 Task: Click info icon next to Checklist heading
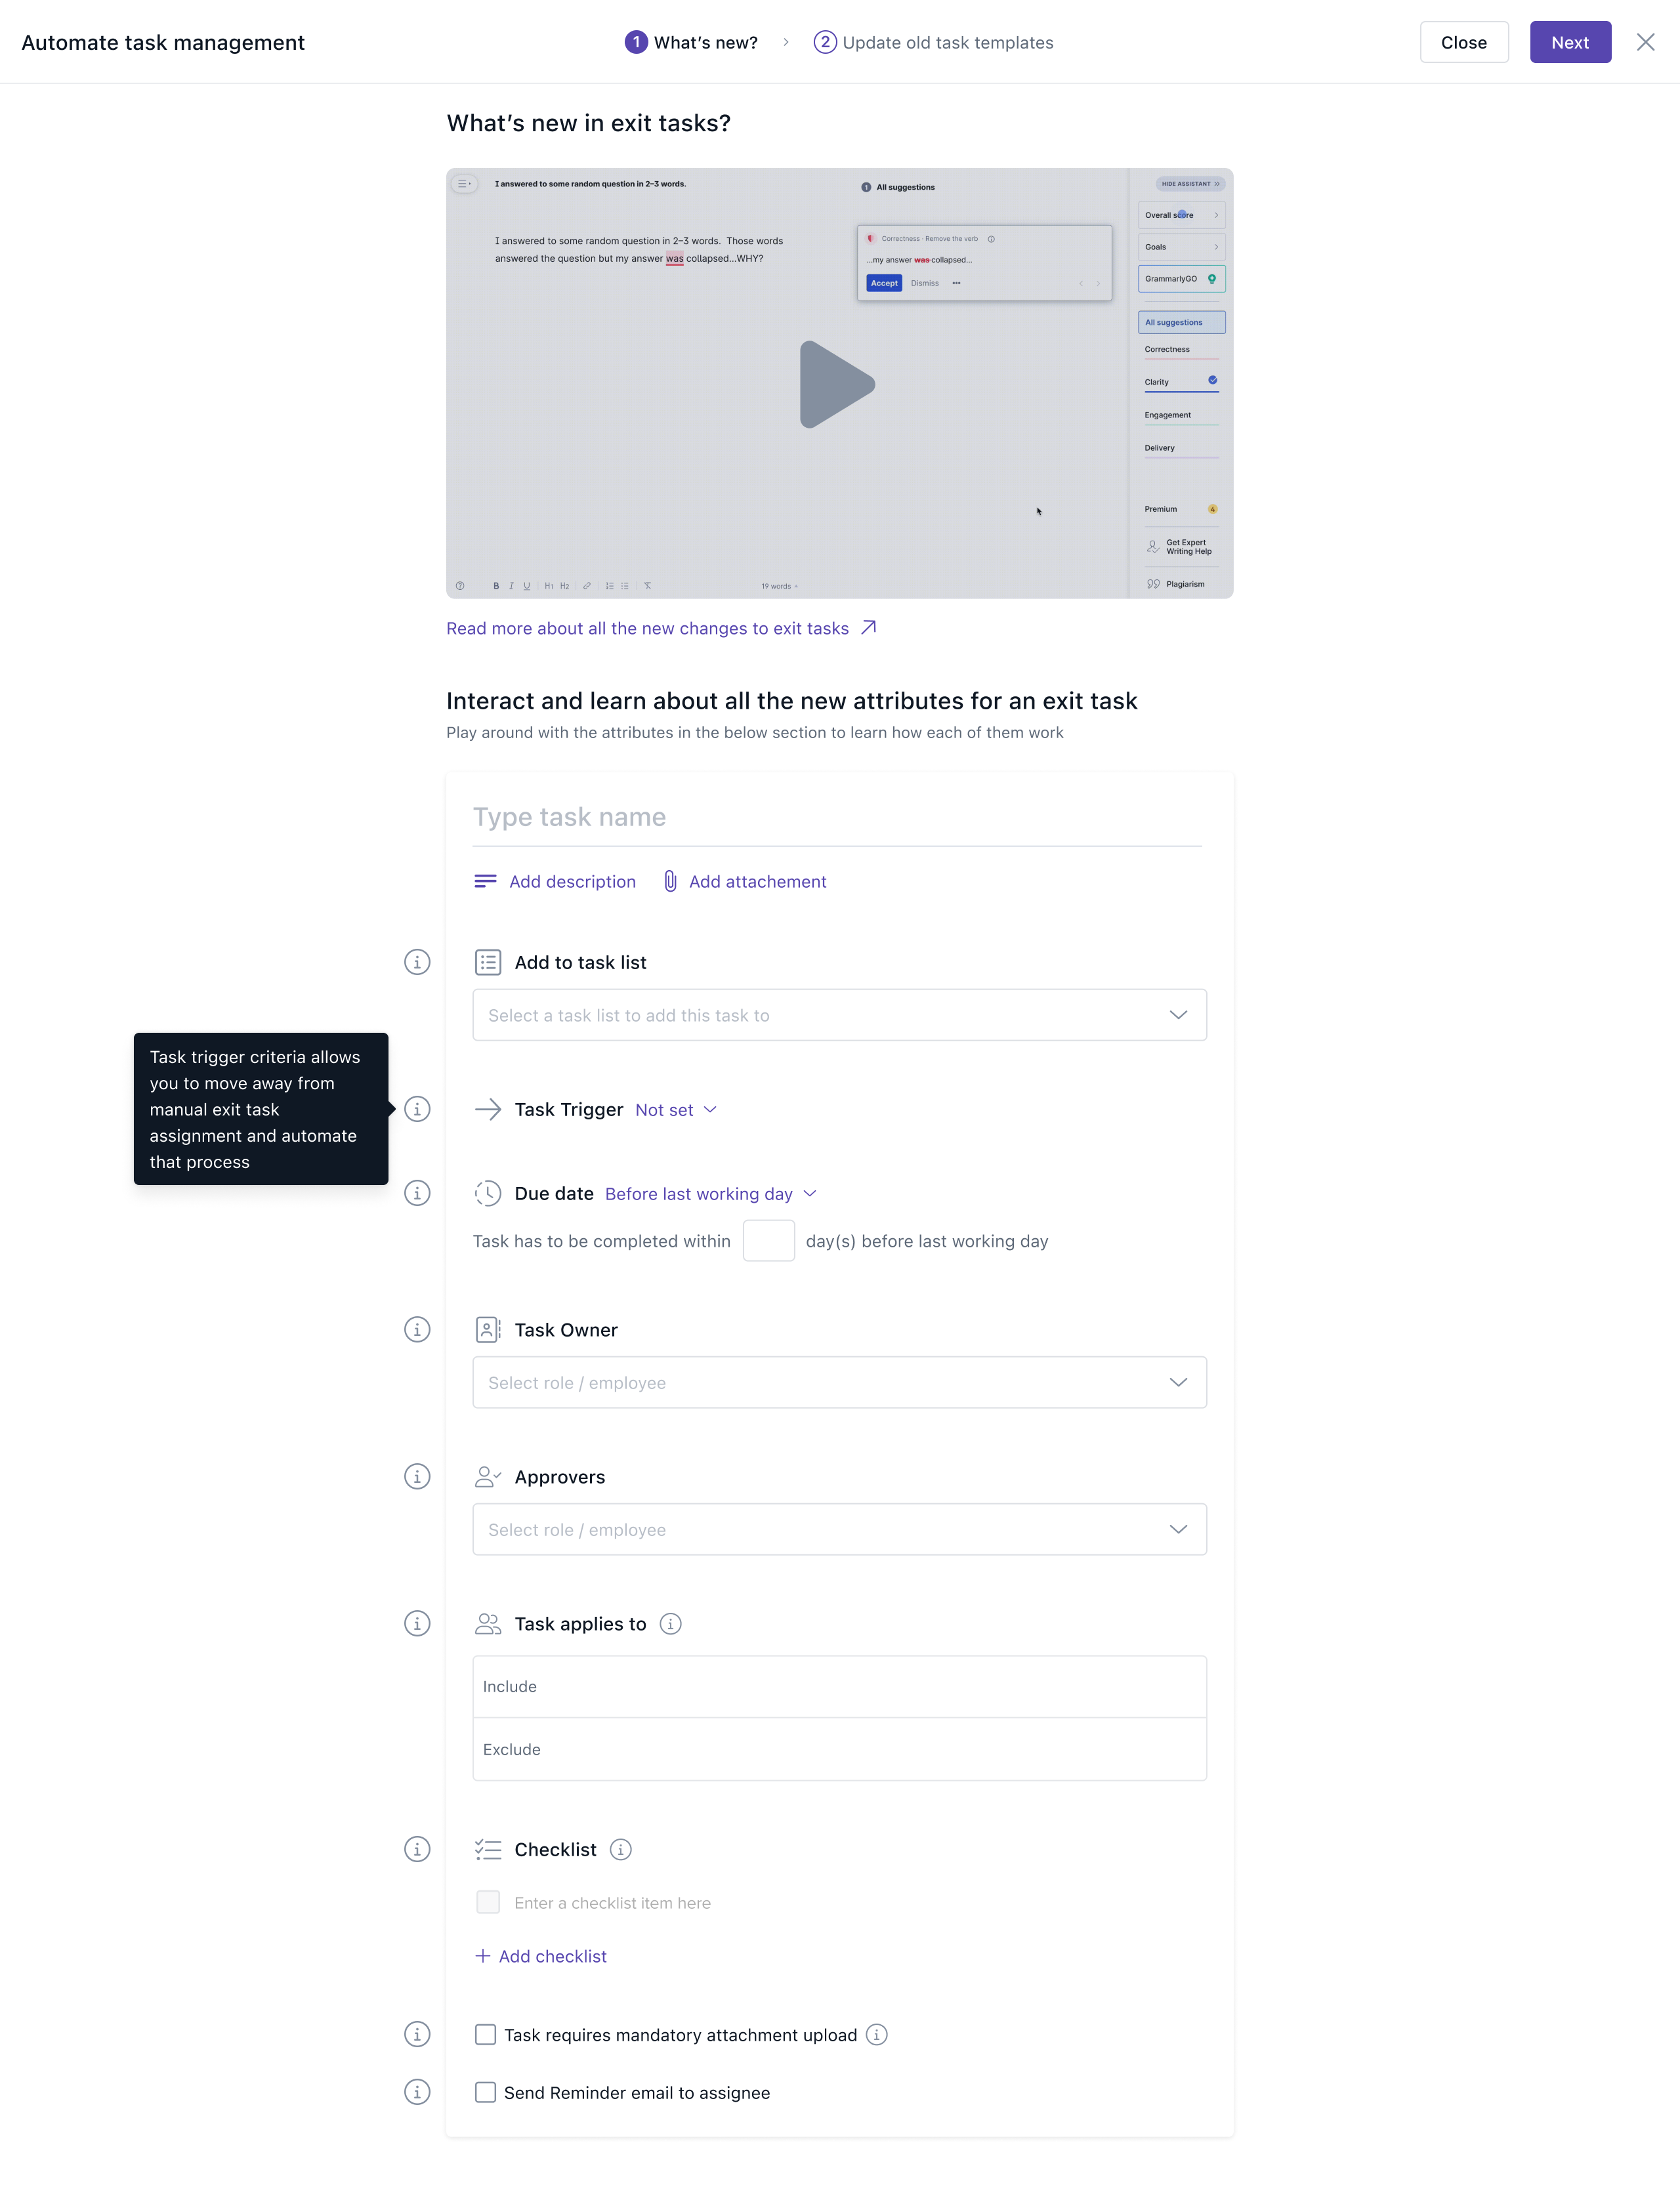[x=621, y=1849]
